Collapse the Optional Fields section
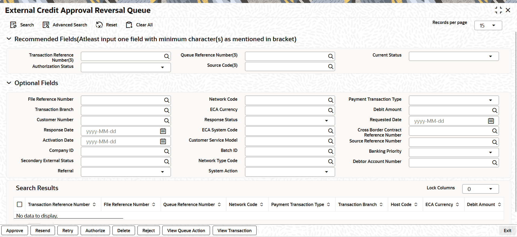The height and width of the screenshot is (237, 517). [9, 83]
